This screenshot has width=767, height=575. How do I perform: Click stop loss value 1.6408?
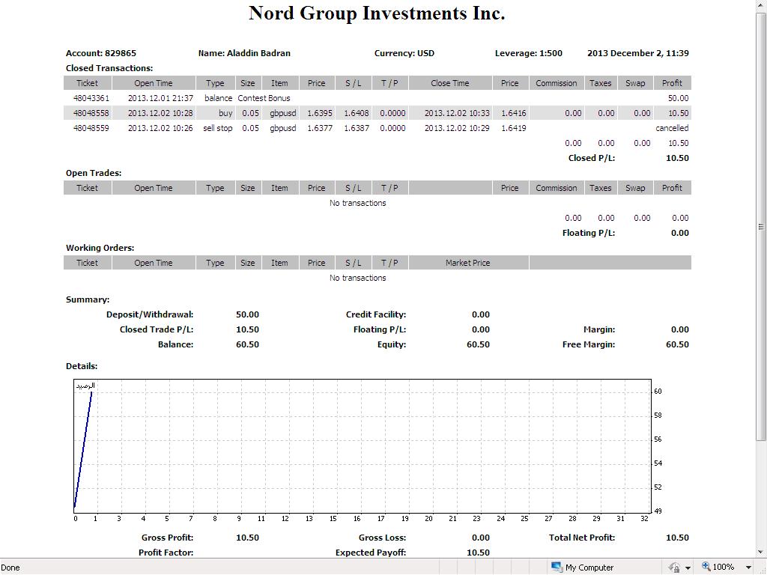(x=356, y=113)
